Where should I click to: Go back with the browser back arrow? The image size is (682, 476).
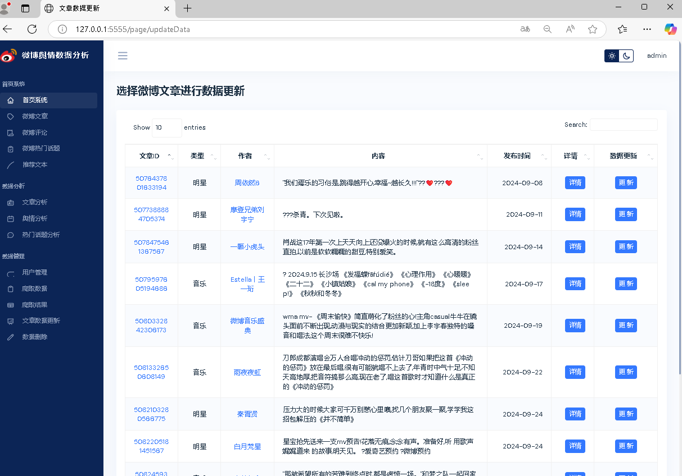point(7,29)
